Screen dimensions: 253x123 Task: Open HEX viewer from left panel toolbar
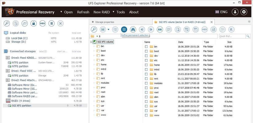coord(42,23)
